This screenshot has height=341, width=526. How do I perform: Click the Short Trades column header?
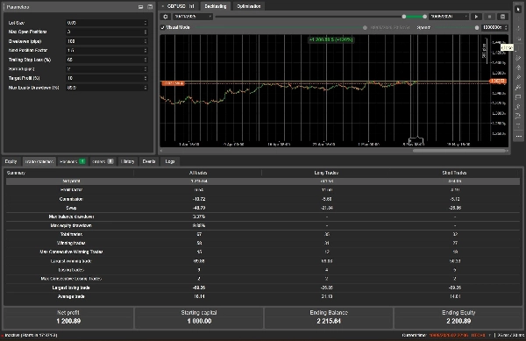pyautogui.click(x=454, y=173)
